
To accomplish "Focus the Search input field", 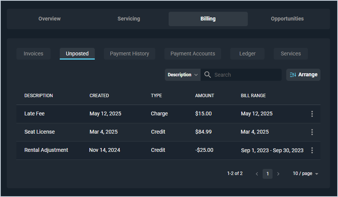I will tap(246, 75).
